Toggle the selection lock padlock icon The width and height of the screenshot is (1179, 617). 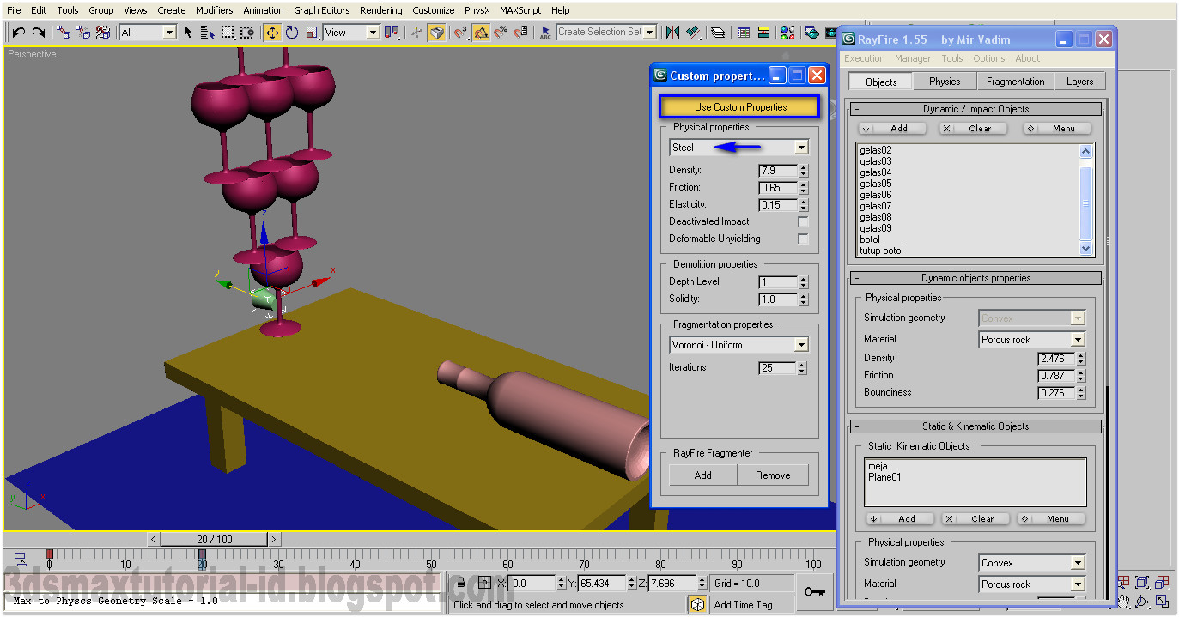[x=461, y=582]
